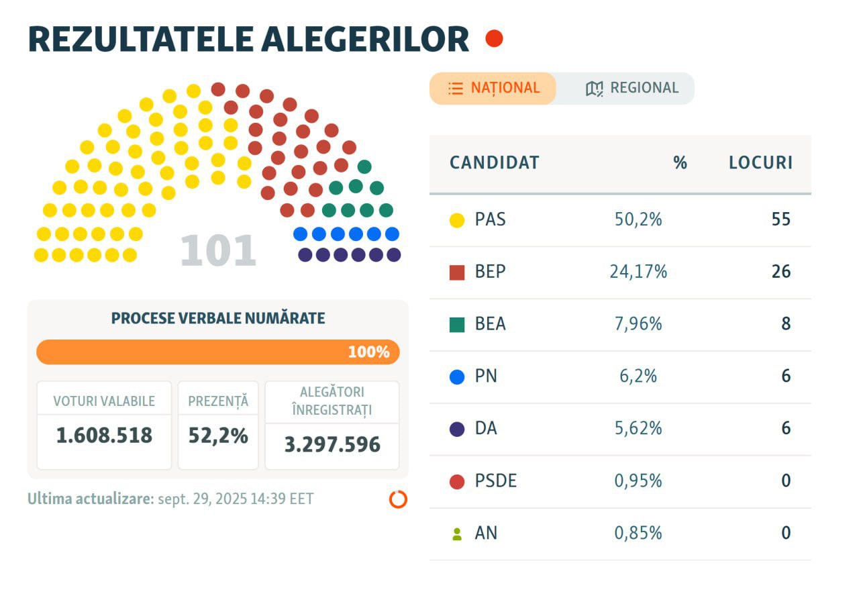
Task: Sort by the percent column header
Action: (x=680, y=163)
